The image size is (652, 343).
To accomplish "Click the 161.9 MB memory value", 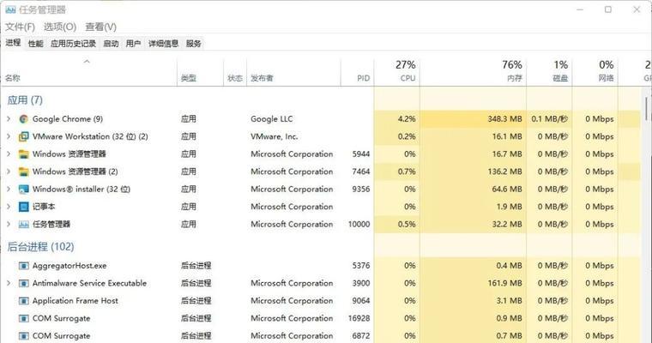I will pos(504,284).
